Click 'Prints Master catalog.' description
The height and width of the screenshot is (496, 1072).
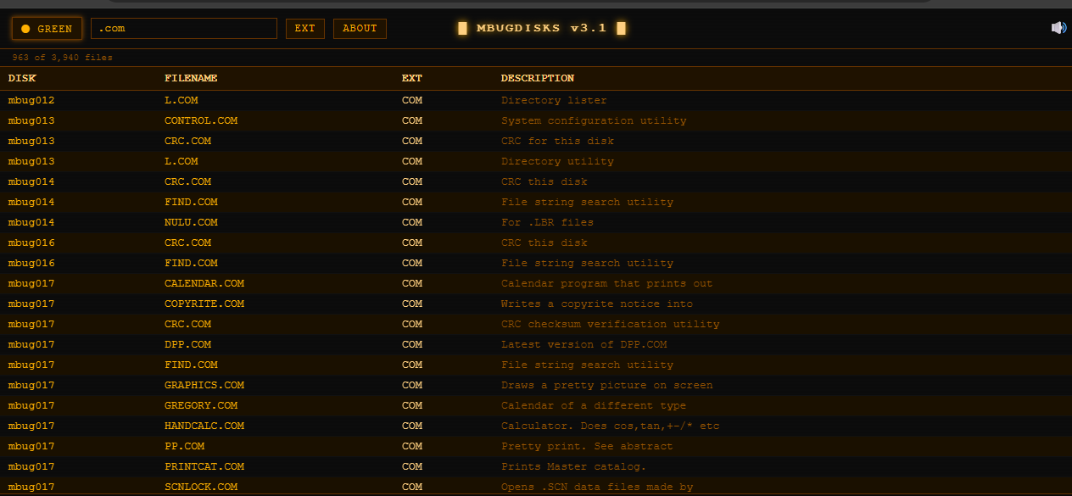coord(573,466)
